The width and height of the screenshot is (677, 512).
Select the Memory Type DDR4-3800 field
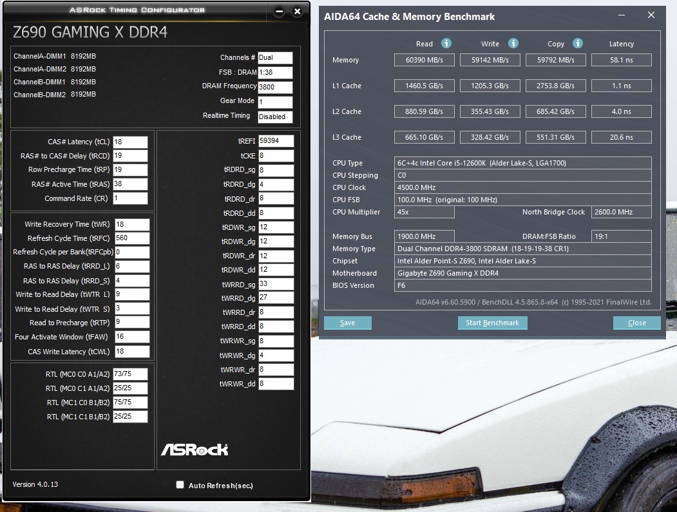point(523,249)
